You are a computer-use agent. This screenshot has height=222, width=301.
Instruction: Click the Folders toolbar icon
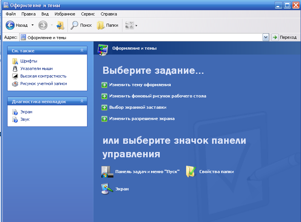101,25
